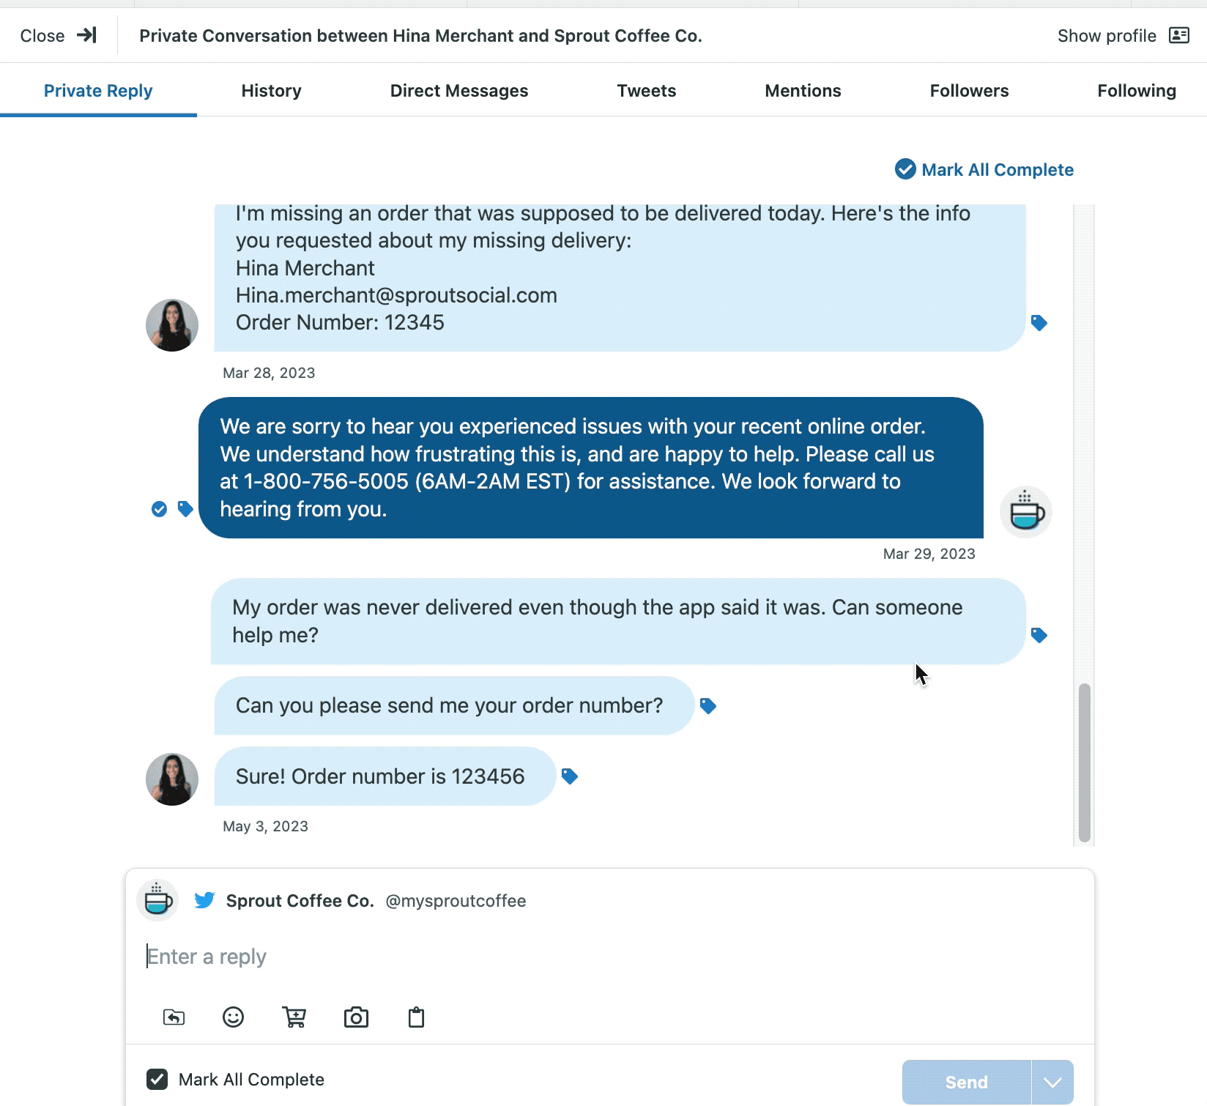Open saved replies icon in composer toolbar
Viewport: 1207px width, 1106px height.
pos(174,1017)
